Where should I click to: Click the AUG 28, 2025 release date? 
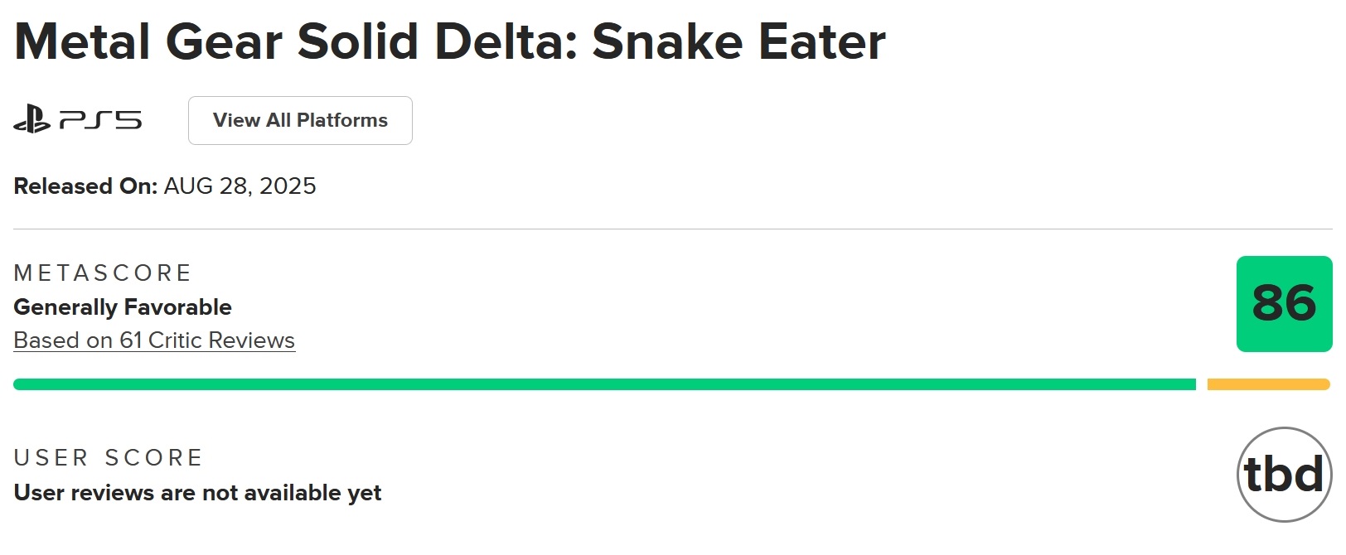pos(240,186)
